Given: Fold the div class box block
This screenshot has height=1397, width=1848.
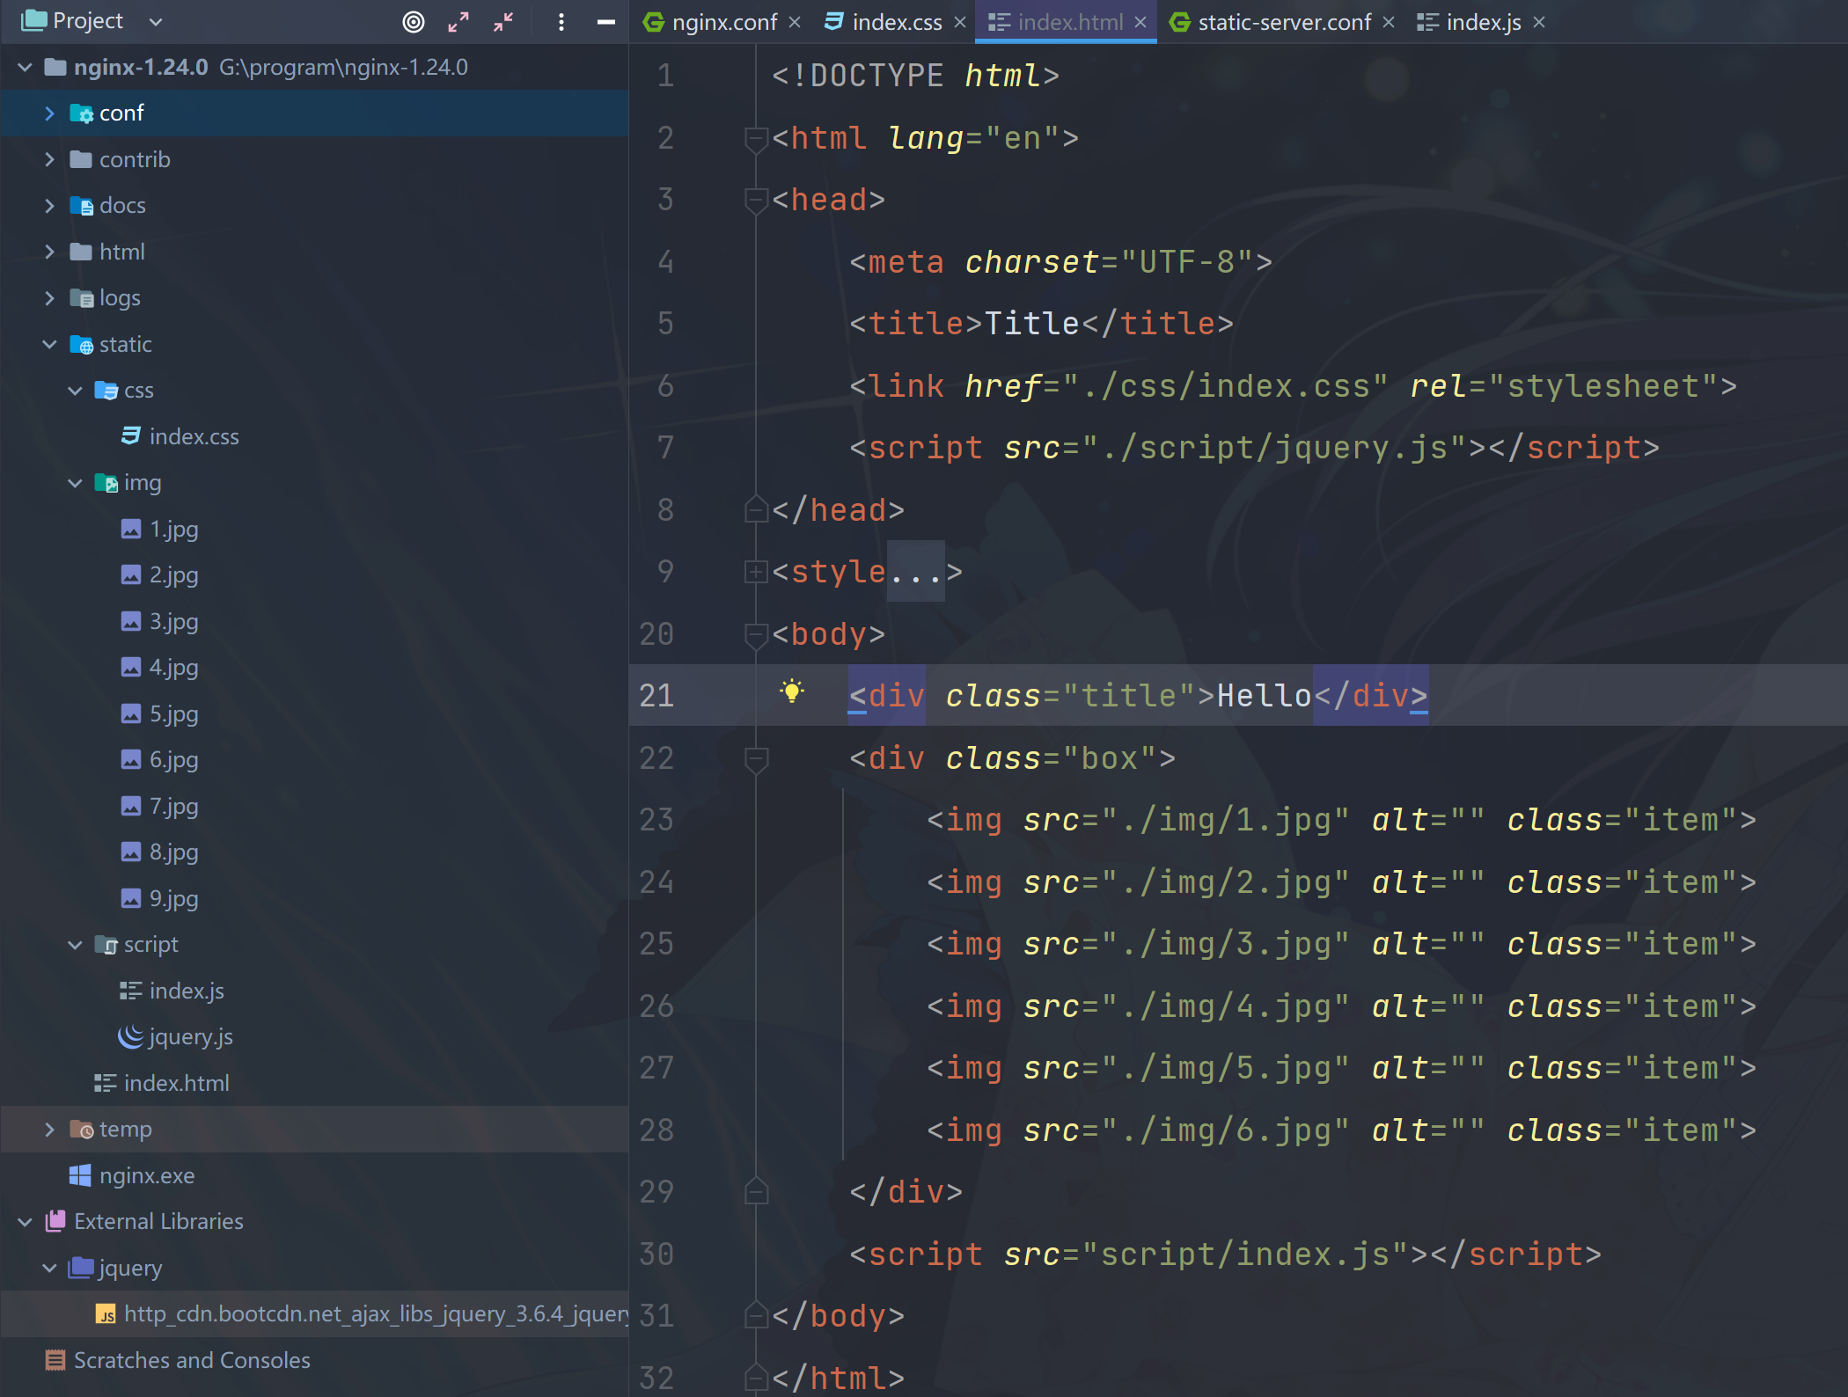Looking at the screenshot, I should tap(755, 757).
